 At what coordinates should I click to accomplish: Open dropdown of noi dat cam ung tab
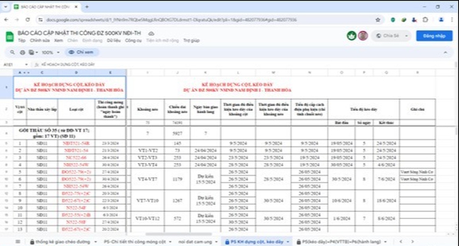click(216, 242)
